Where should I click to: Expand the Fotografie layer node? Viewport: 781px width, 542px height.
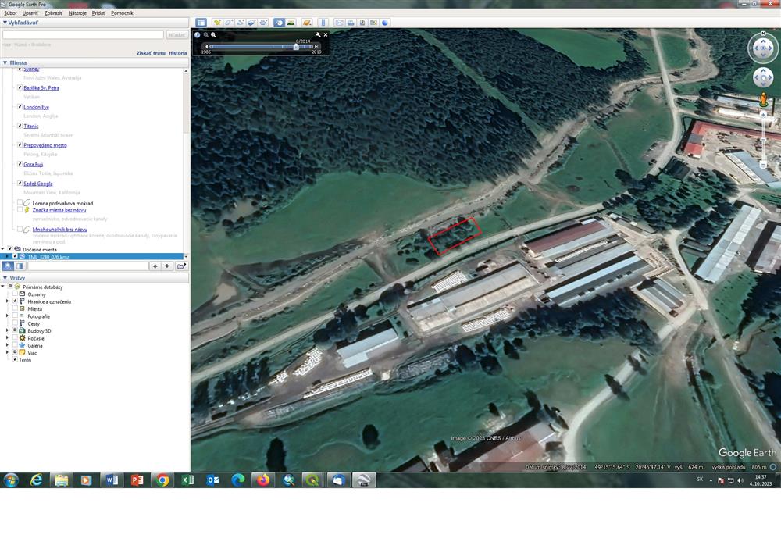coord(8,316)
